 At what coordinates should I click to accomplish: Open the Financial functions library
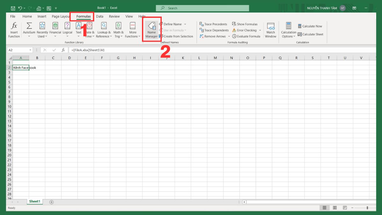(55, 30)
